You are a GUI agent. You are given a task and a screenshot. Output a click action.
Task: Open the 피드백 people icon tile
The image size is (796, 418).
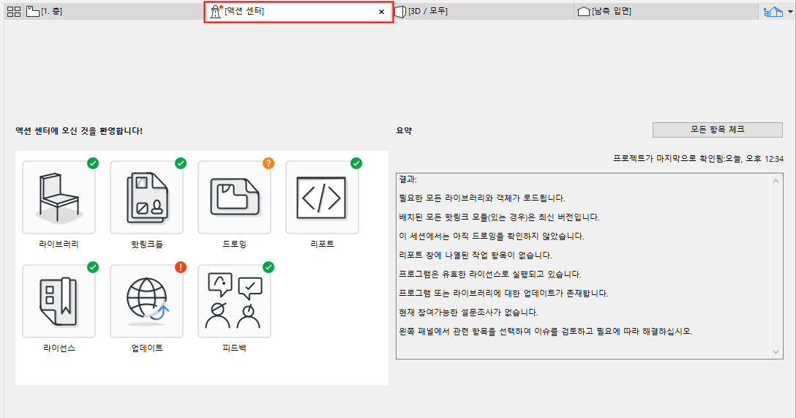(235, 301)
